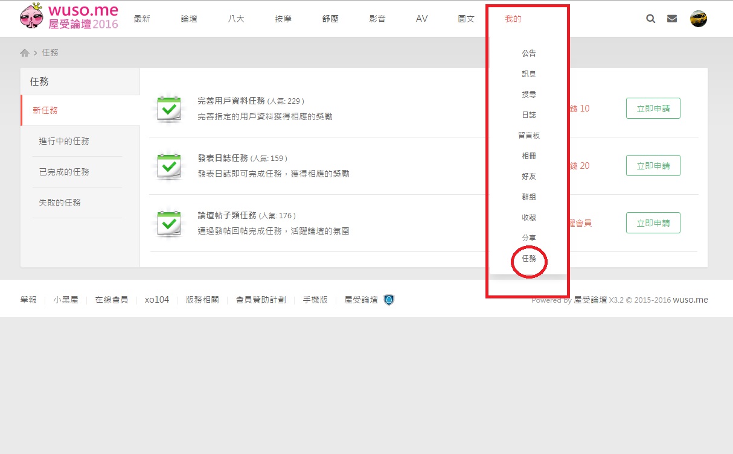Click the 手機版 footer link
The width and height of the screenshot is (733, 454).
[315, 300]
